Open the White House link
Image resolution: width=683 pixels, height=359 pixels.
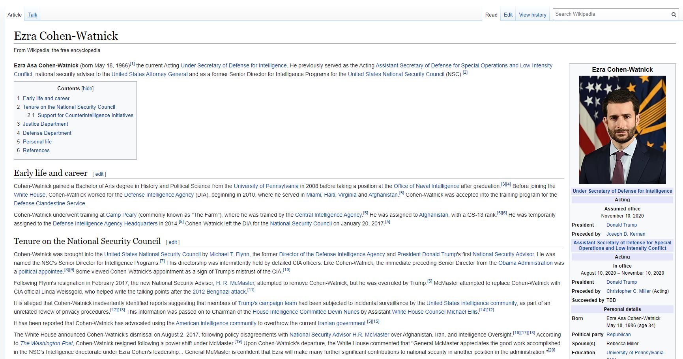pyautogui.click(x=30, y=195)
